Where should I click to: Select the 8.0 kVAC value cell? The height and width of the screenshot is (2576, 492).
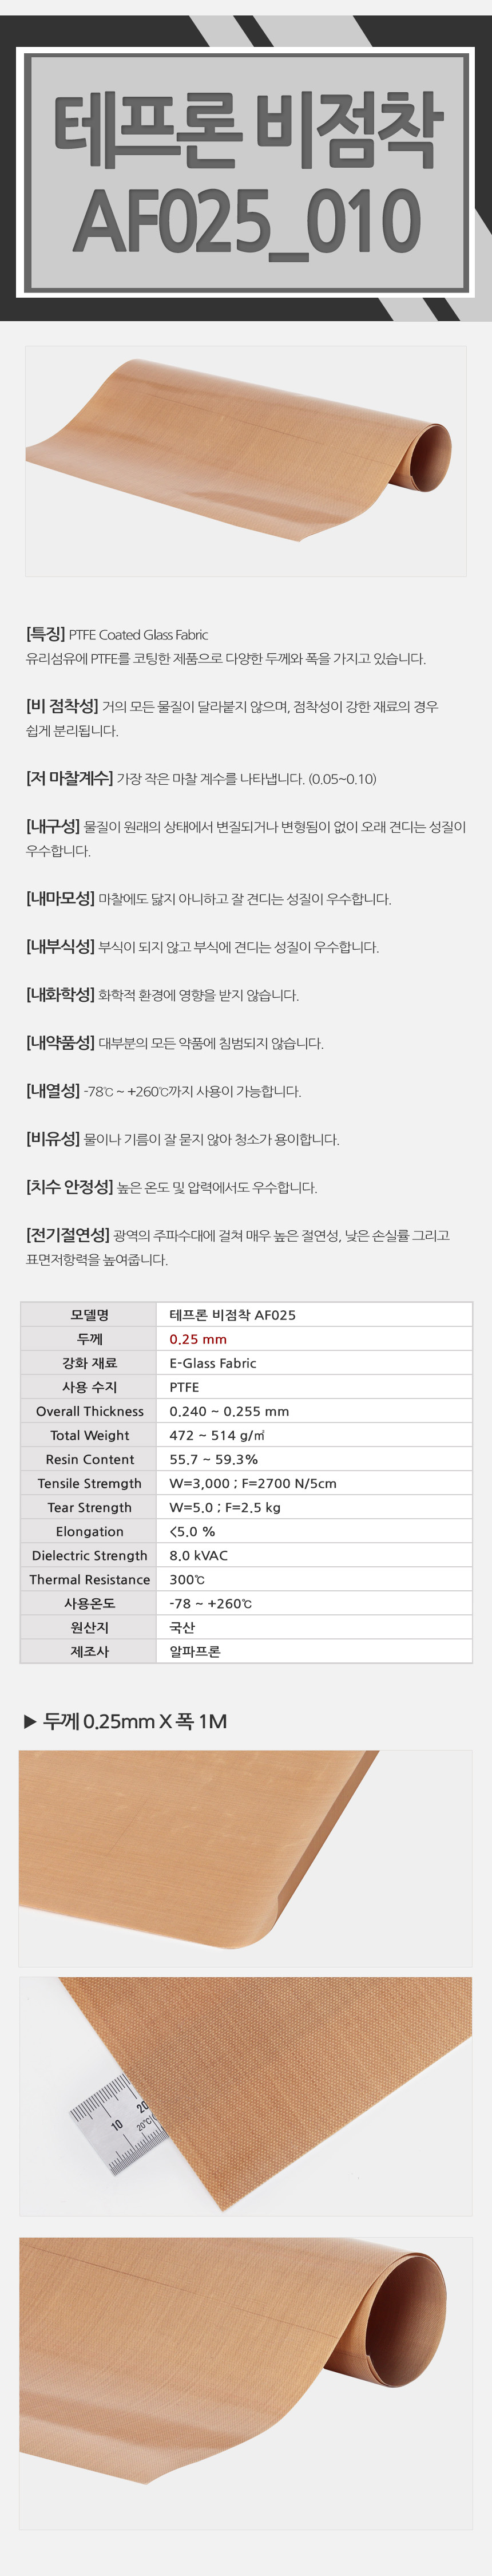pyautogui.click(x=198, y=1554)
